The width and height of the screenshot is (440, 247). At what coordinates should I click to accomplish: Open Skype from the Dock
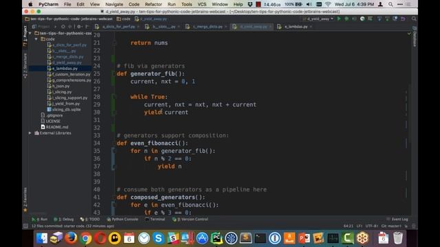tap(158, 238)
